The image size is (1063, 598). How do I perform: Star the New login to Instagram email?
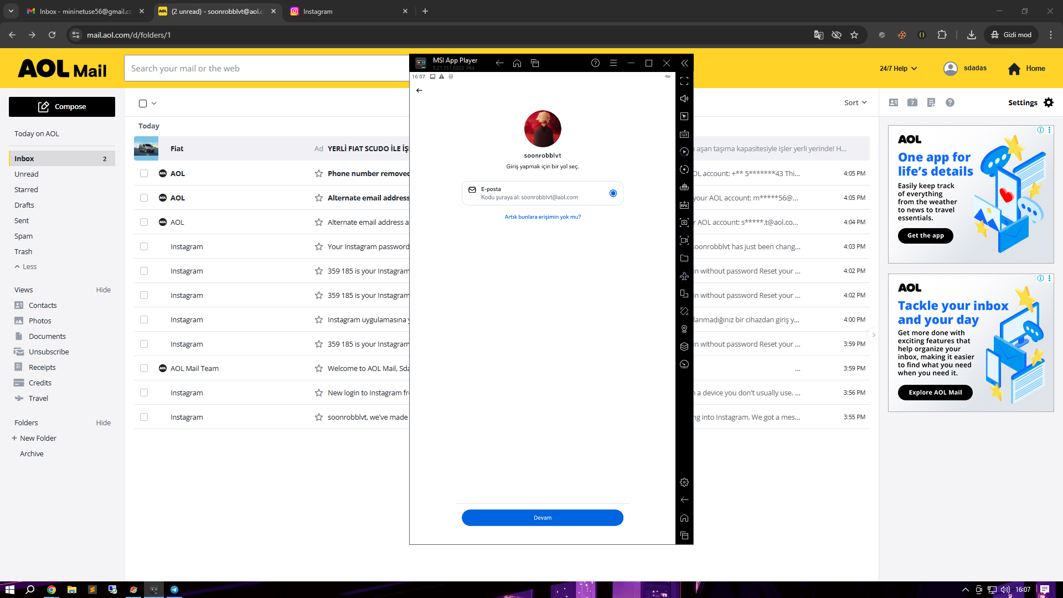[x=319, y=393]
